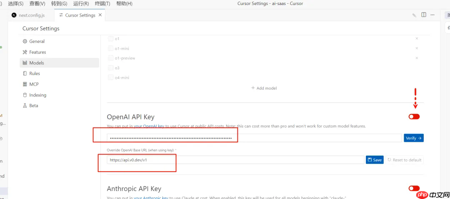Save the OpenAI base URL override
Screen dimensions: 450x199
coord(375,160)
